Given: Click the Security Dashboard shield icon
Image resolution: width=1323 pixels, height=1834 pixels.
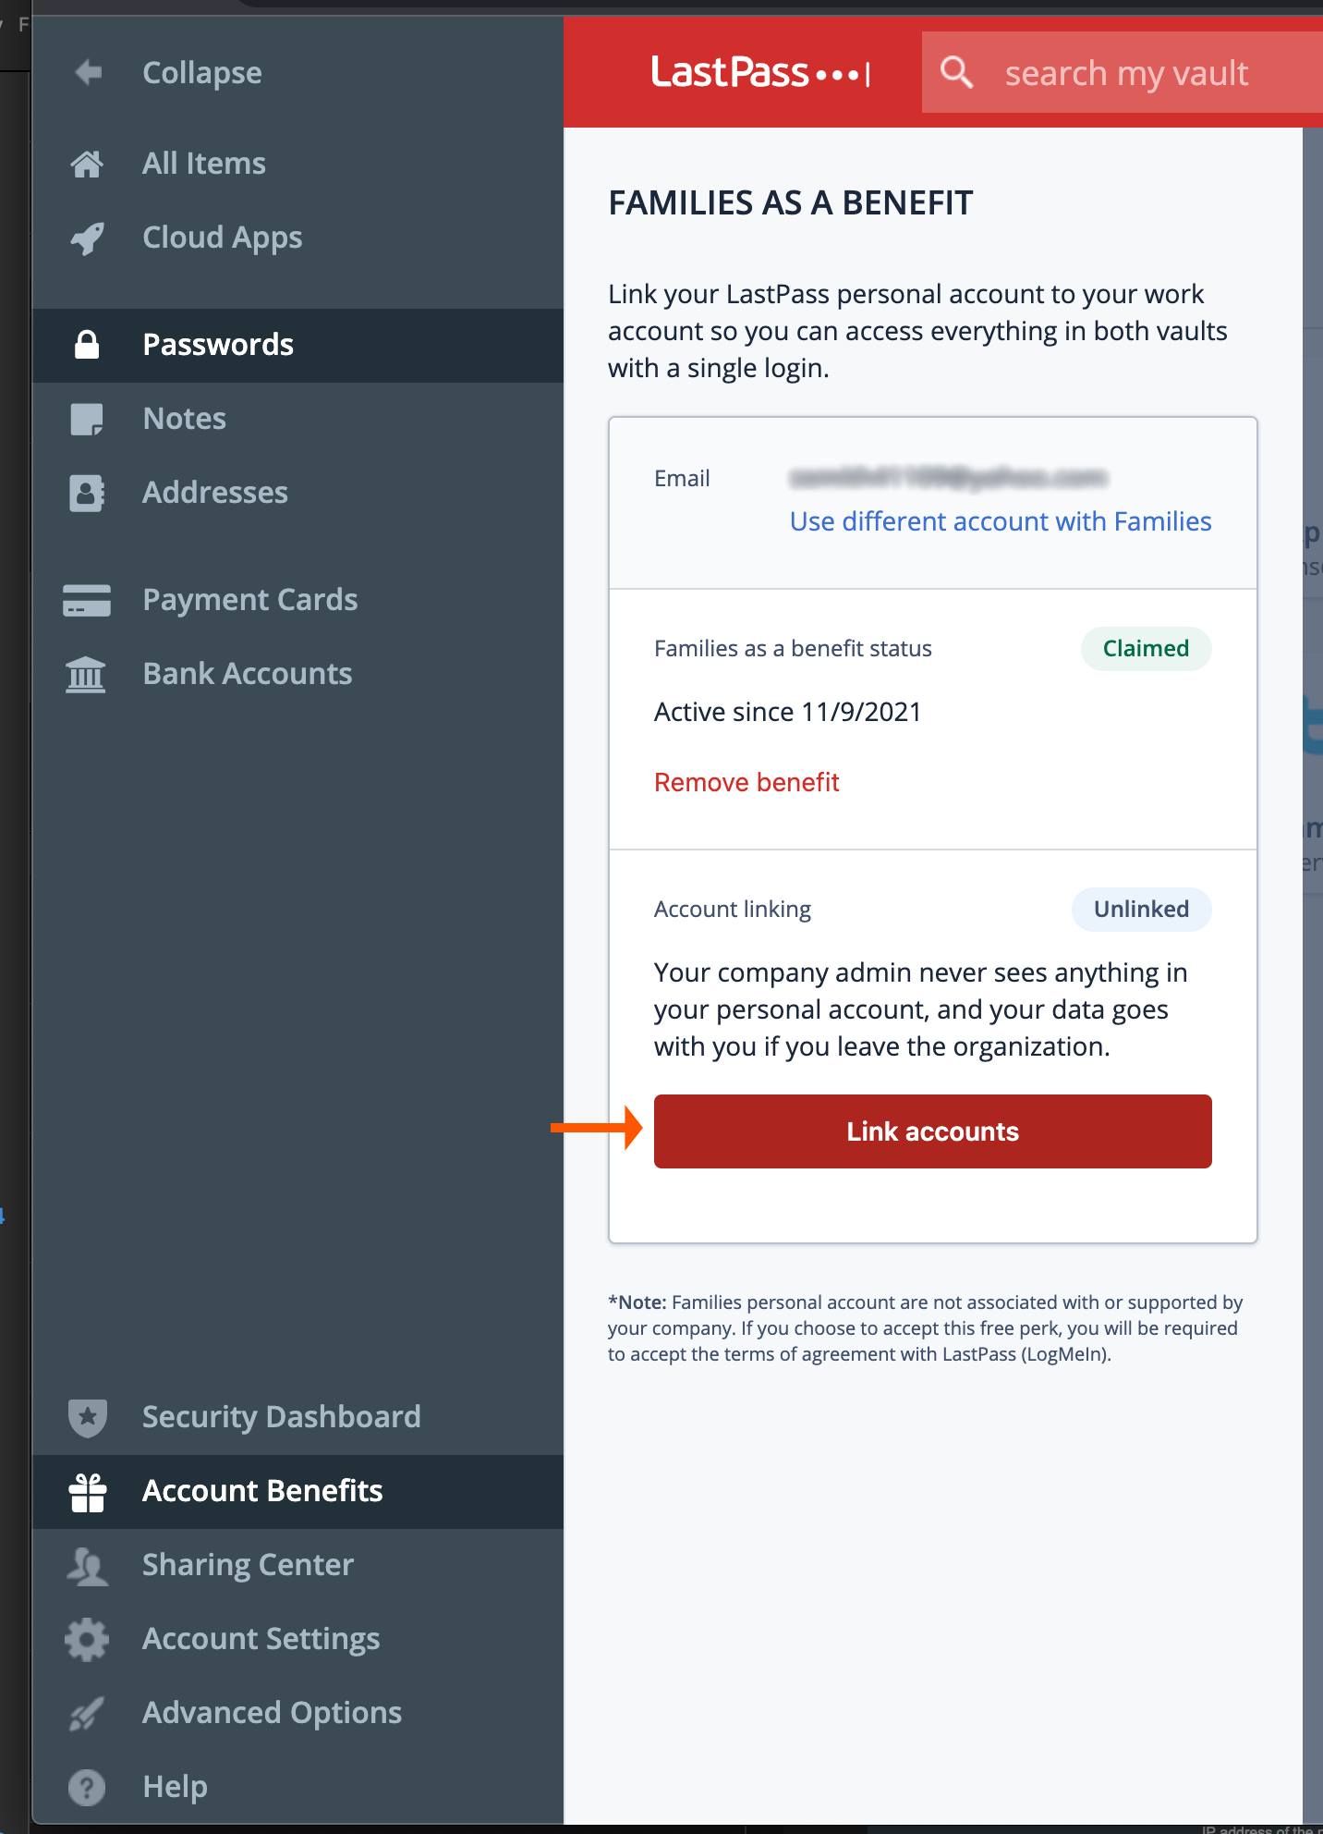Looking at the screenshot, I should (x=88, y=1417).
